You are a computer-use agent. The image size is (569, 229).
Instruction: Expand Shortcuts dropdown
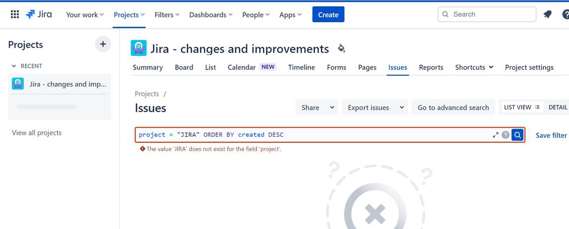click(x=474, y=67)
